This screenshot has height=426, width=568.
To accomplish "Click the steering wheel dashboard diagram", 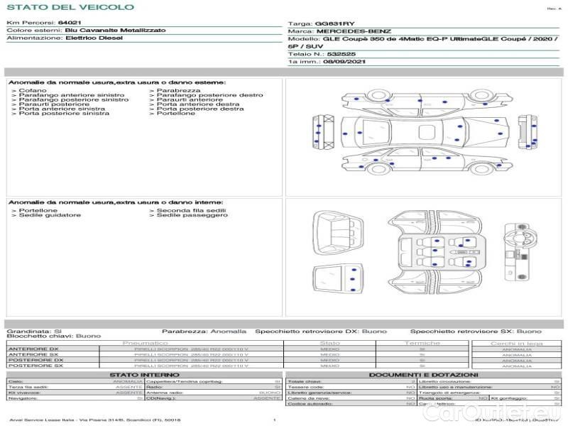I will pos(520,252).
